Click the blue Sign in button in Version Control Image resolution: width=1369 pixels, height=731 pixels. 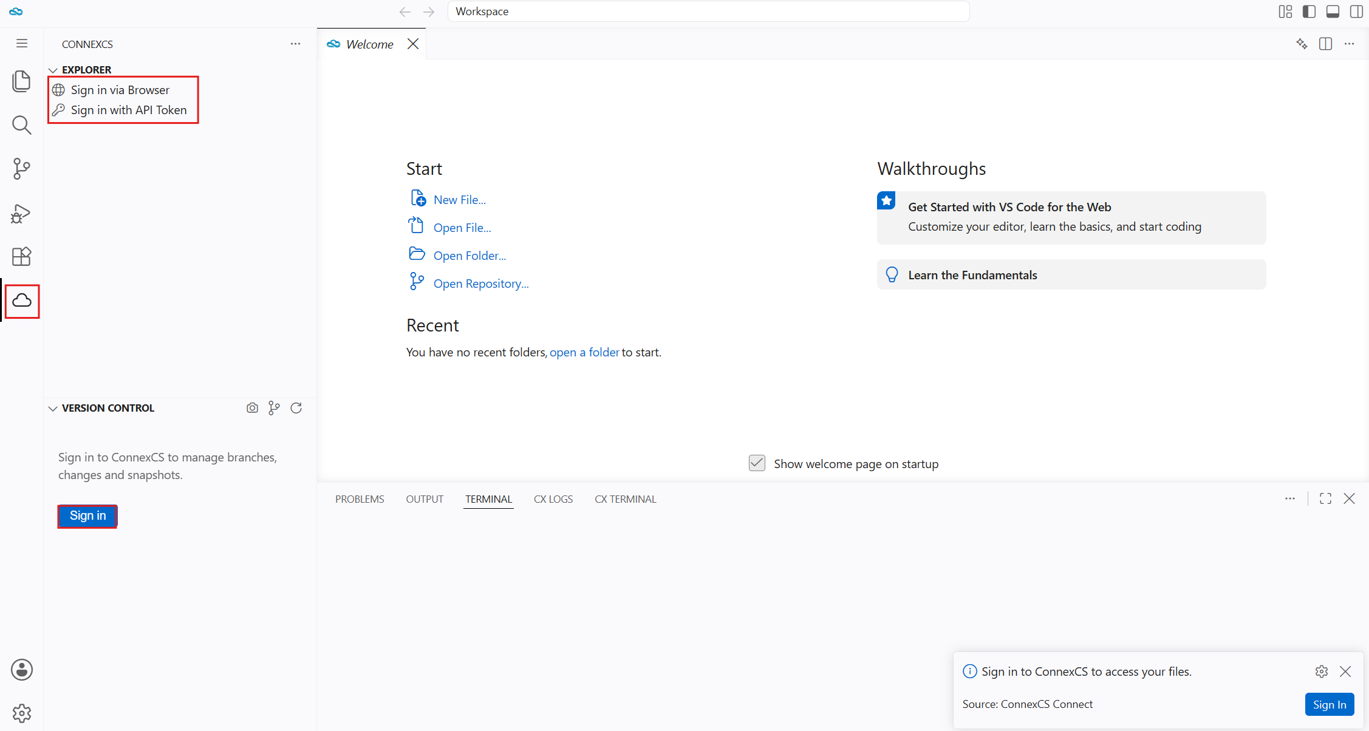pyautogui.click(x=87, y=516)
